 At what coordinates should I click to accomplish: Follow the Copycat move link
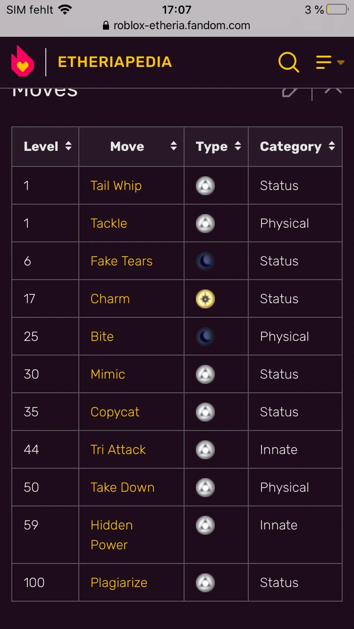115,412
